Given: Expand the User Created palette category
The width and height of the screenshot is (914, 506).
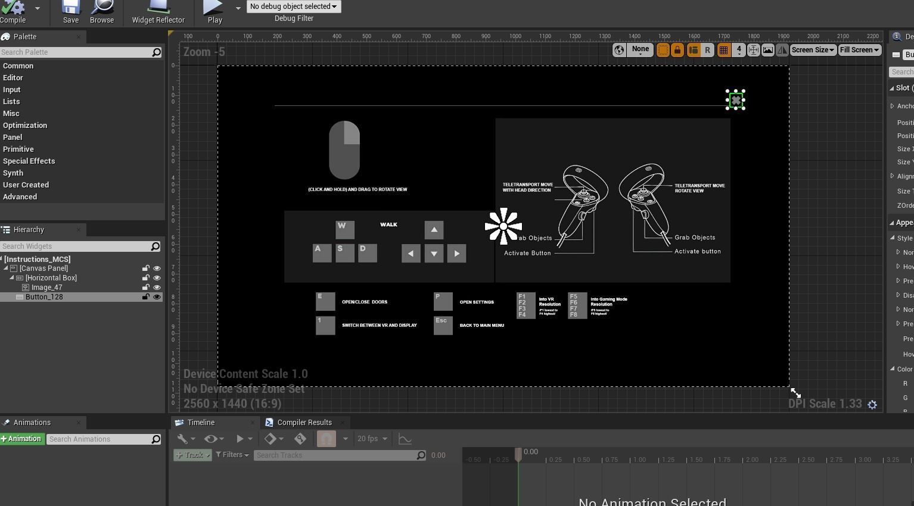Looking at the screenshot, I should point(26,185).
